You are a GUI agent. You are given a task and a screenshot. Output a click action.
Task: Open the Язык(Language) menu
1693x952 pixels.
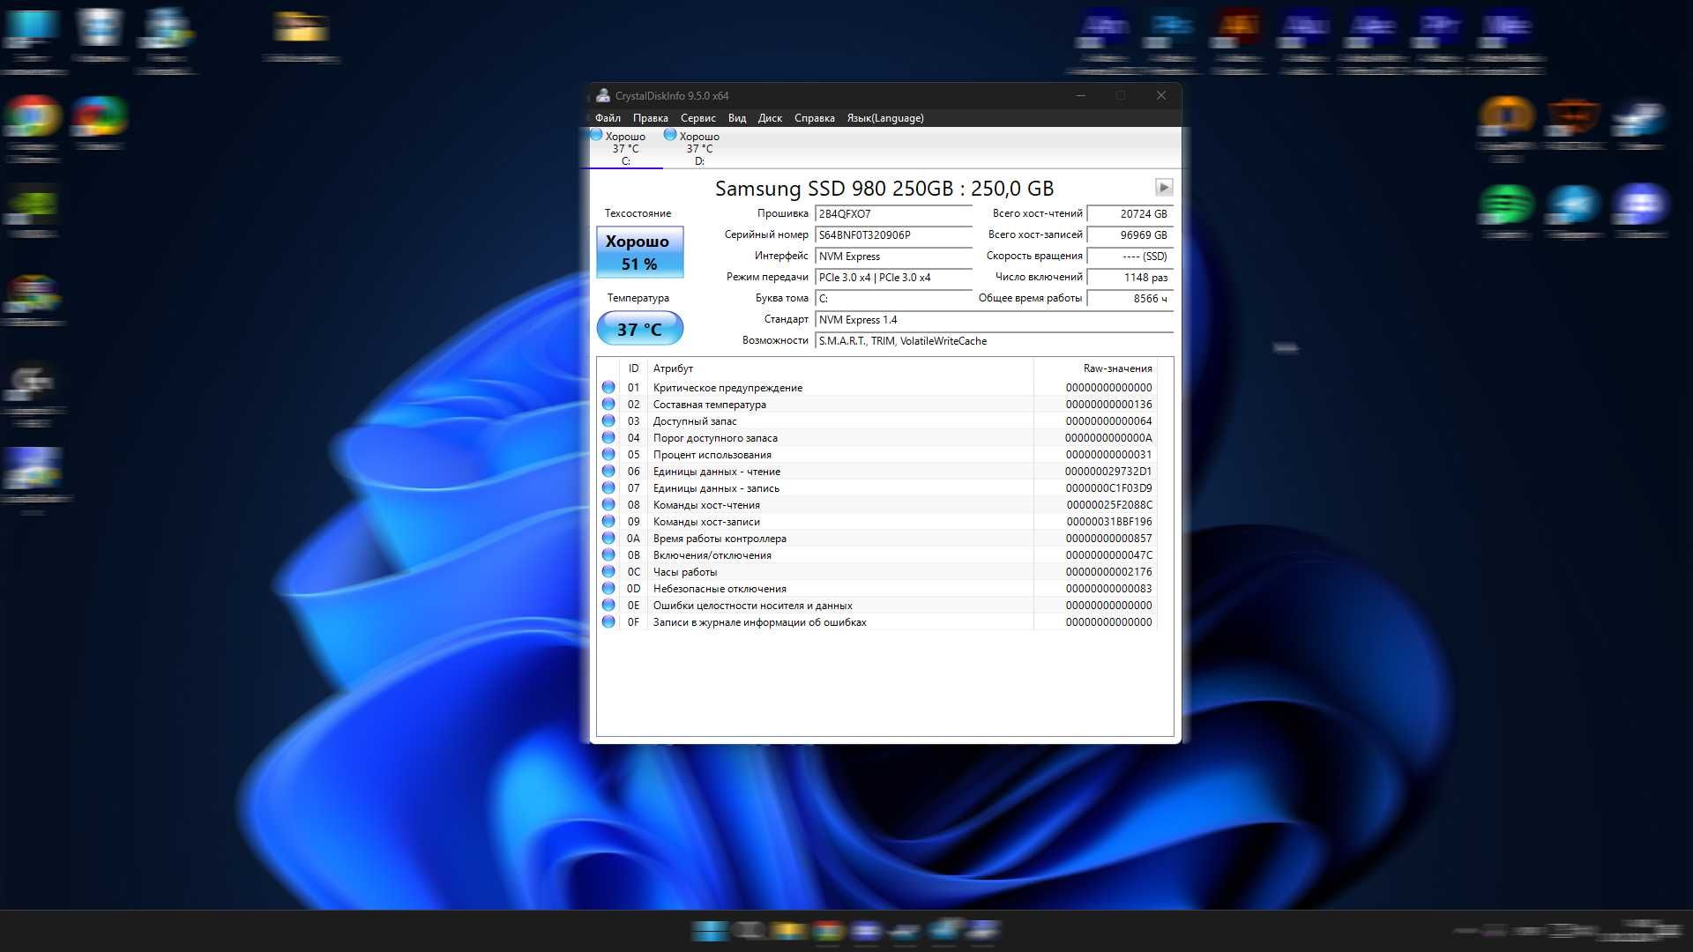click(885, 118)
